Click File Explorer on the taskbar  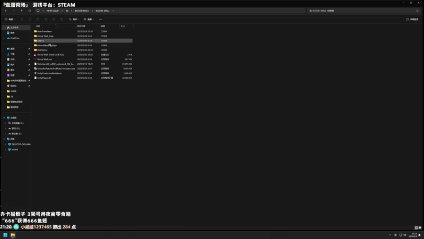tap(13, 235)
